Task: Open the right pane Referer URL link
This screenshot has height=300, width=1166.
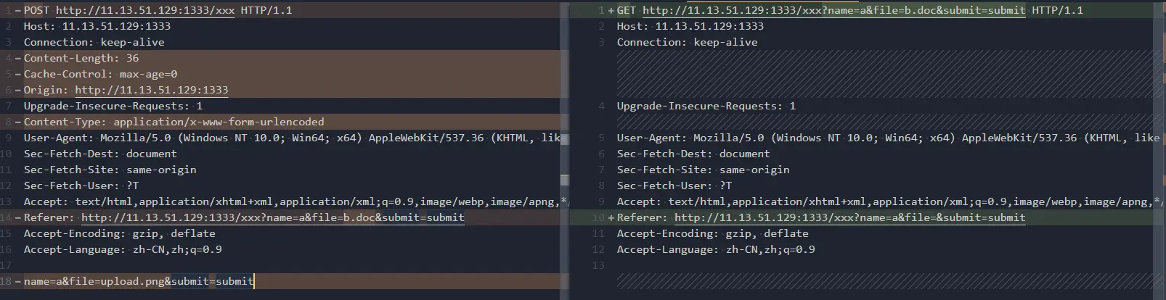Action: pos(850,217)
